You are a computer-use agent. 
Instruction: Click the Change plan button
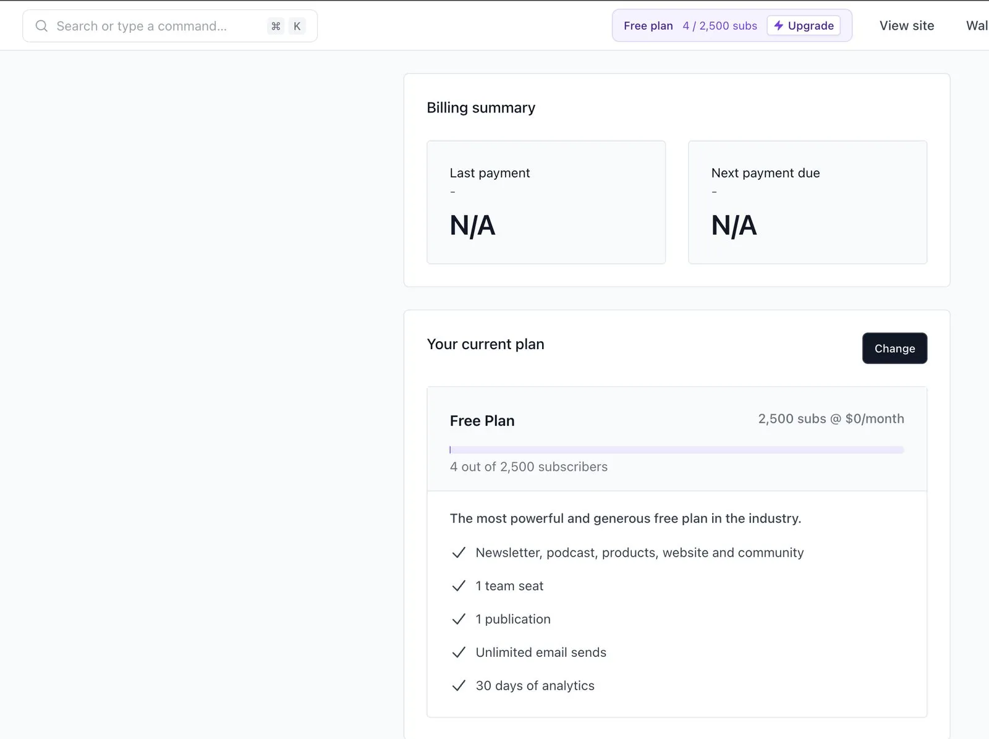(x=894, y=348)
